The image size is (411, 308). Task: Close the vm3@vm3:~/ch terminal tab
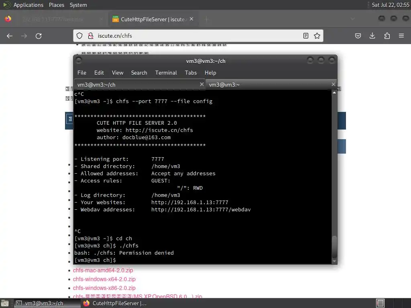pyautogui.click(x=201, y=84)
